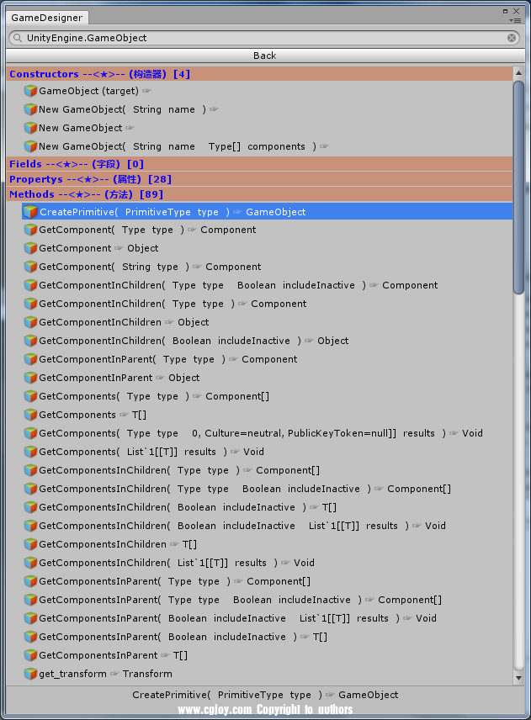Viewport: 531px width, 720px height.
Task: Click cube icon of GetComponentInParent( Type type )
Action: pyautogui.click(x=30, y=359)
